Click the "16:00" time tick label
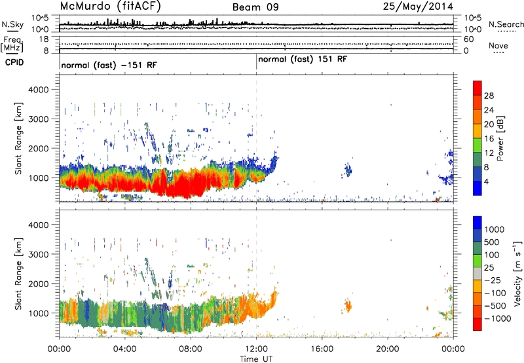 tap(322, 349)
